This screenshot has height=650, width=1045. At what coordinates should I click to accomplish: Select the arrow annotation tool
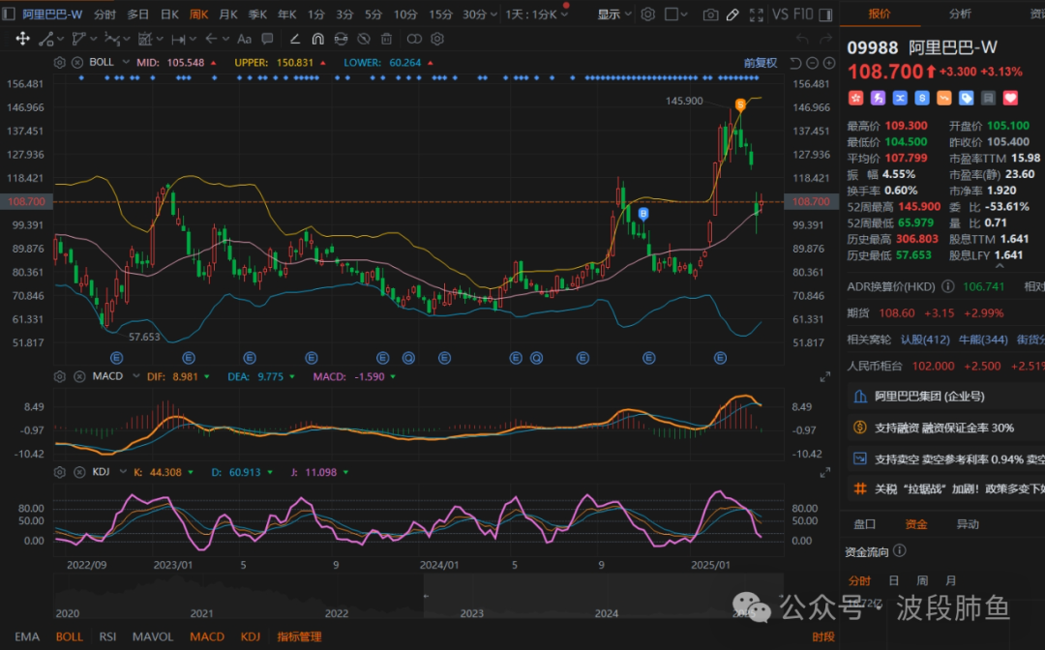[211, 40]
